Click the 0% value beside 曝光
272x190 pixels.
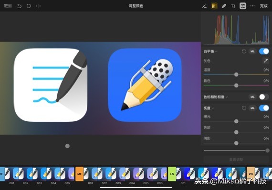(x=266, y=116)
